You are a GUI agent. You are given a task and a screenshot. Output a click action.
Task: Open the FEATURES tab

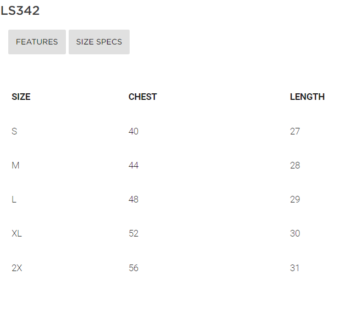[x=37, y=42]
